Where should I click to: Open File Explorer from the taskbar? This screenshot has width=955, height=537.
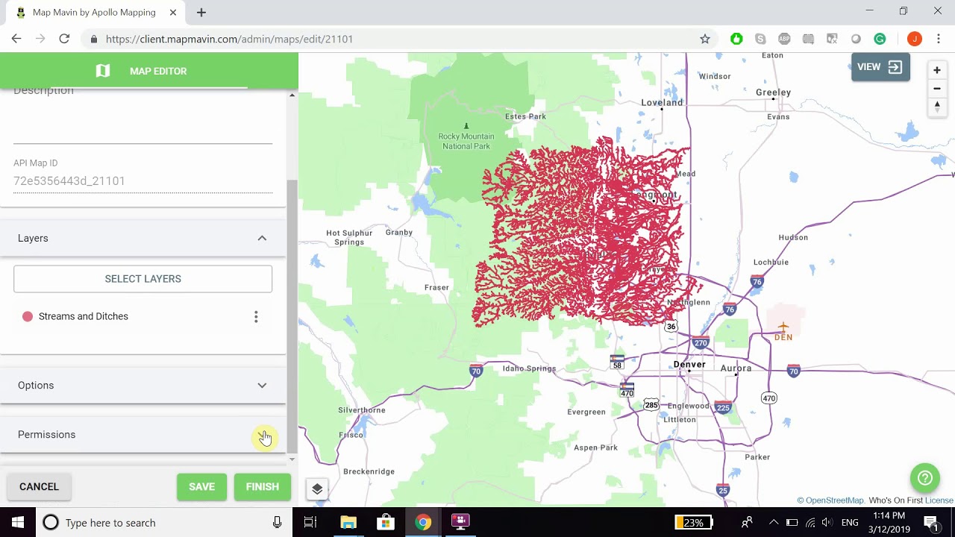coord(348,522)
